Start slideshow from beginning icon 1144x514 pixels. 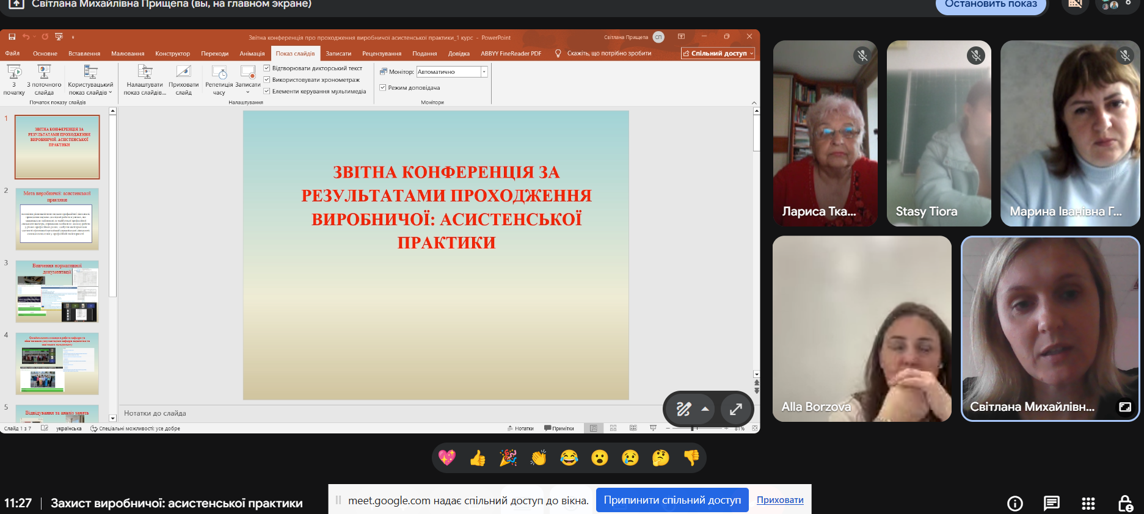coord(14,72)
